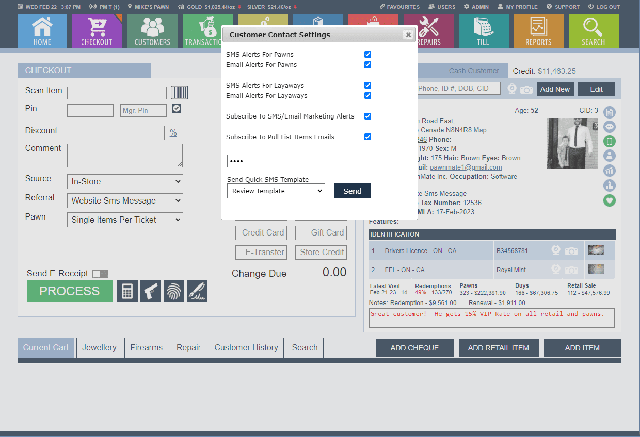Open the Customer History tab

point(246,348)
